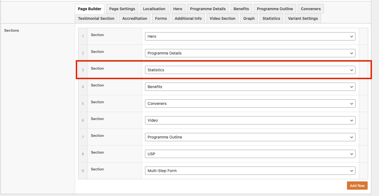
Task: Switch to the Graph tab
Action: coord(249,18)
